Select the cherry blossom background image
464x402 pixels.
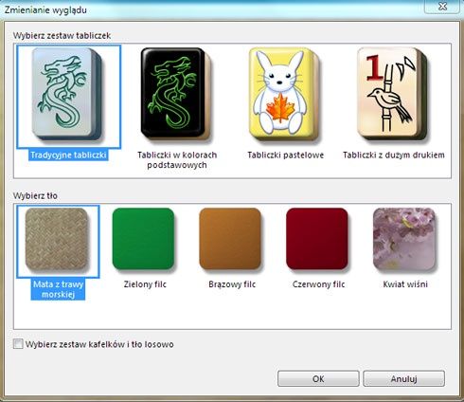[404, 239]
